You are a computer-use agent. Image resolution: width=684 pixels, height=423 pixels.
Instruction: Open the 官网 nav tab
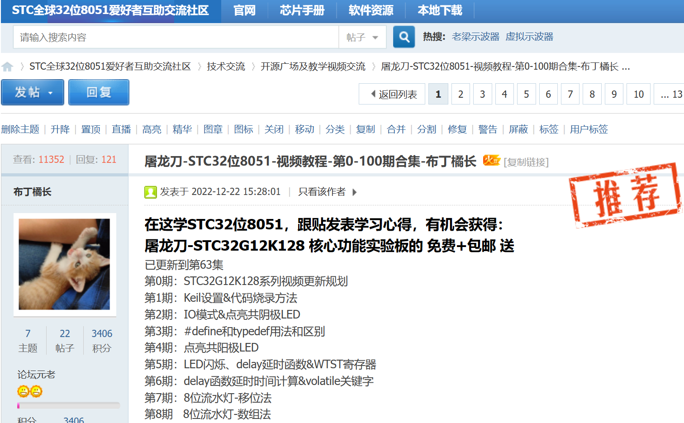click(x=245, y=10)
